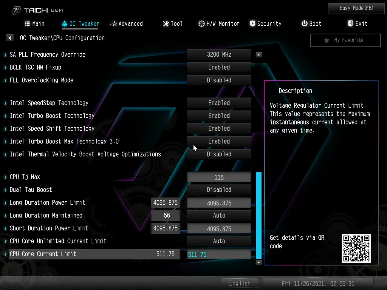Image resolution: width=387 pixels, height=290 pixels.
Task: Click the English language button
Action: (240, 283)
